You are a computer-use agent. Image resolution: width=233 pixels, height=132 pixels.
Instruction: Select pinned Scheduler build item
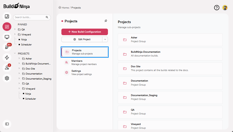tap(26, 45)
